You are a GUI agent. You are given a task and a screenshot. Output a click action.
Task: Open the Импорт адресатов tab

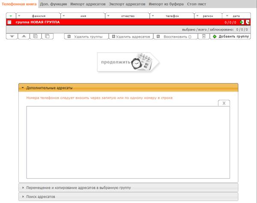88,4
